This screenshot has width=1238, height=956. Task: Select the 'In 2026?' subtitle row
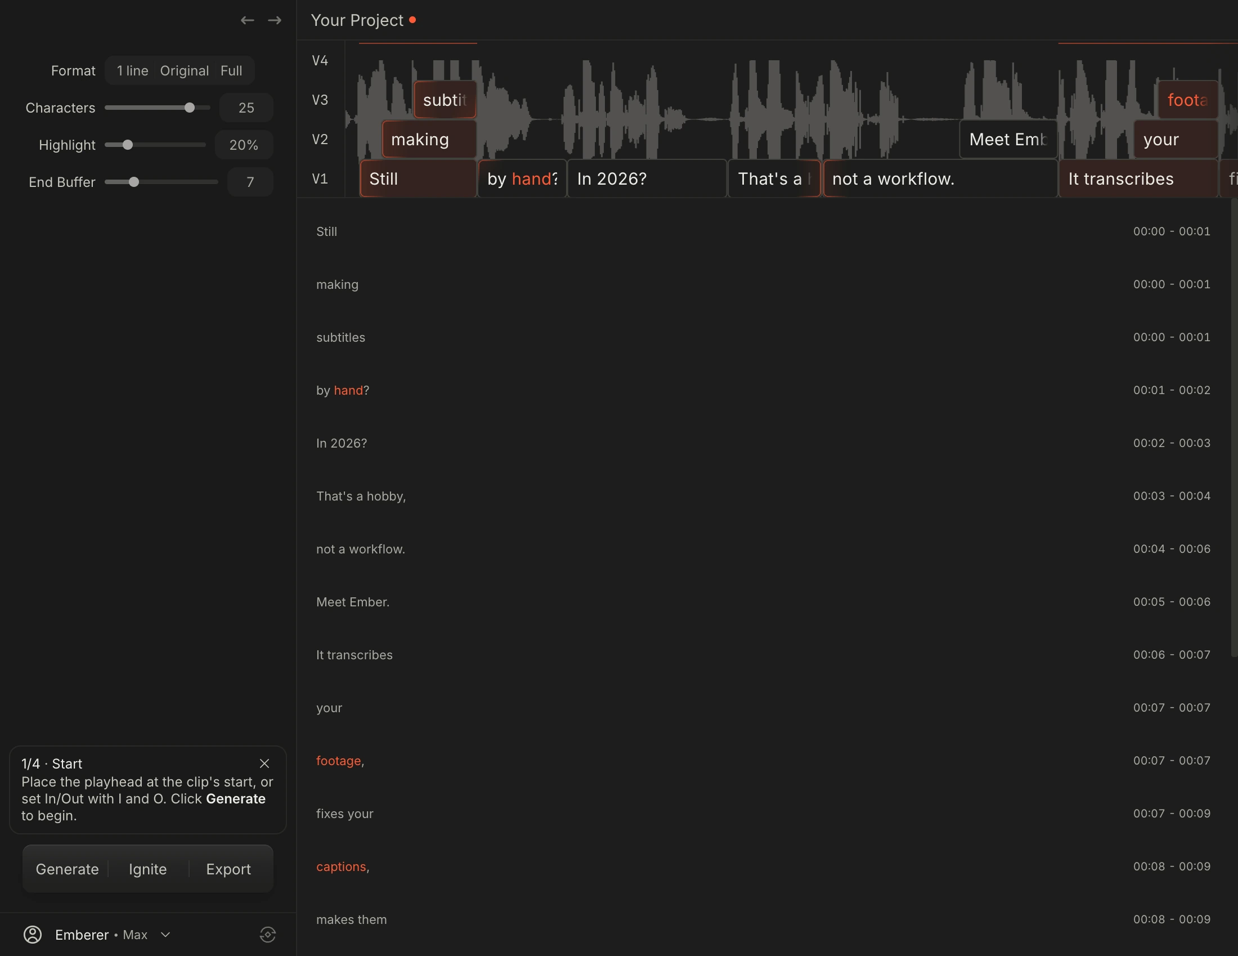pos(763,444)
